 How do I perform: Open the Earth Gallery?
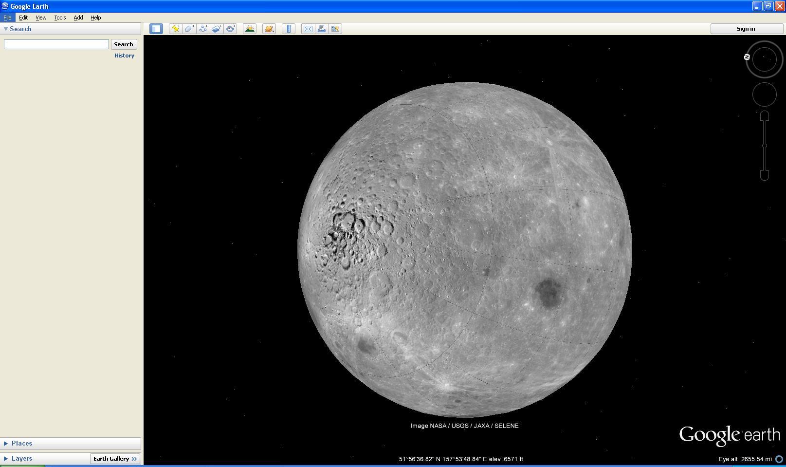115,458
